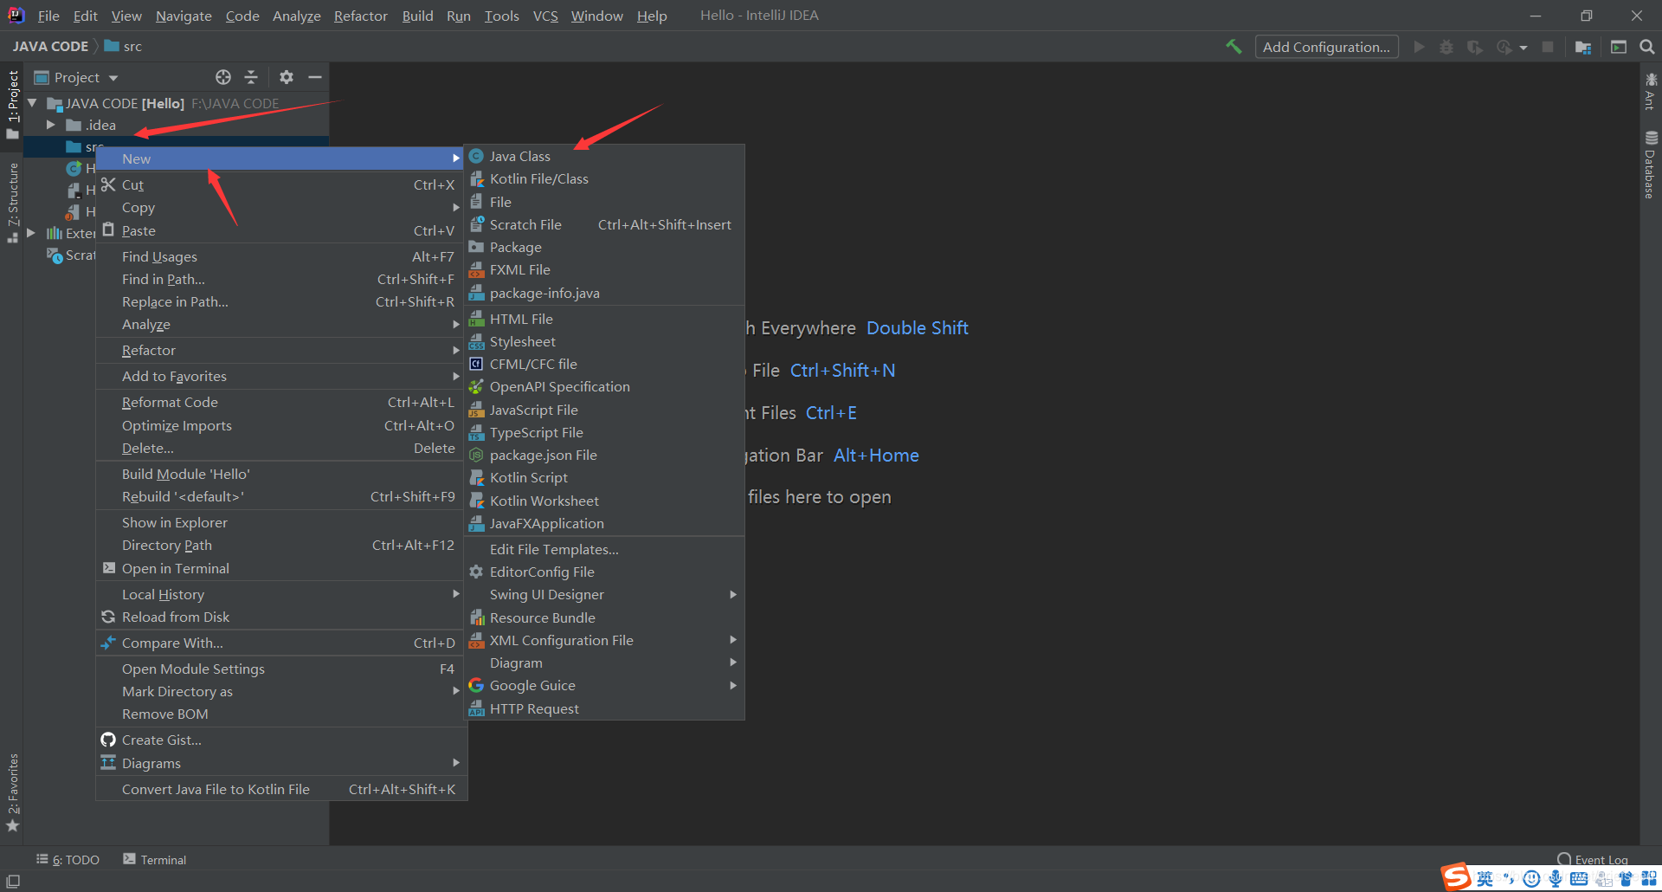Choose JavaFXApplication option
Image resolution: width=1662 pixels, height=892 pixels.
(x=604, y=523)
